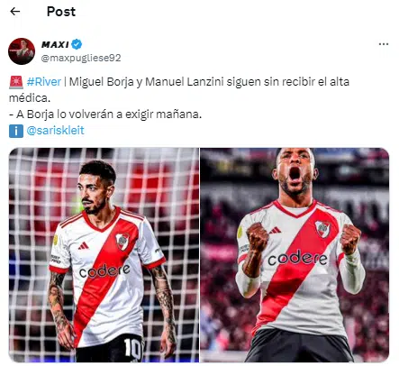Click the Adidas logo on left player's shirt
Screen dimensions: 399x366
click(x=83, y=245)
